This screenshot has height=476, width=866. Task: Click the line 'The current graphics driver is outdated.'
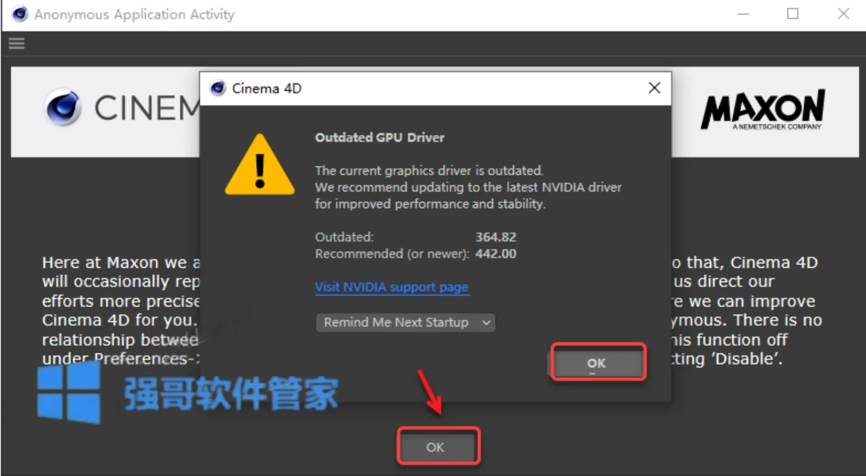(x=429, y=171)
